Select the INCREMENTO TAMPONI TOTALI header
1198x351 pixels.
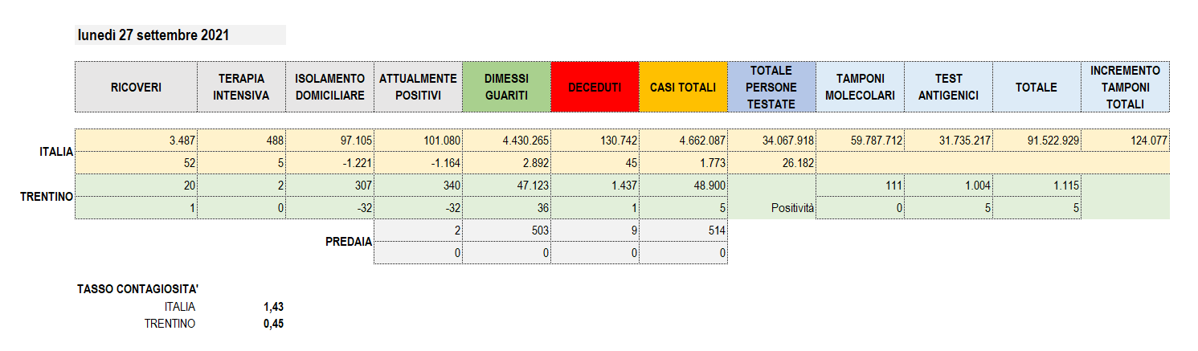pos(1126,87)
